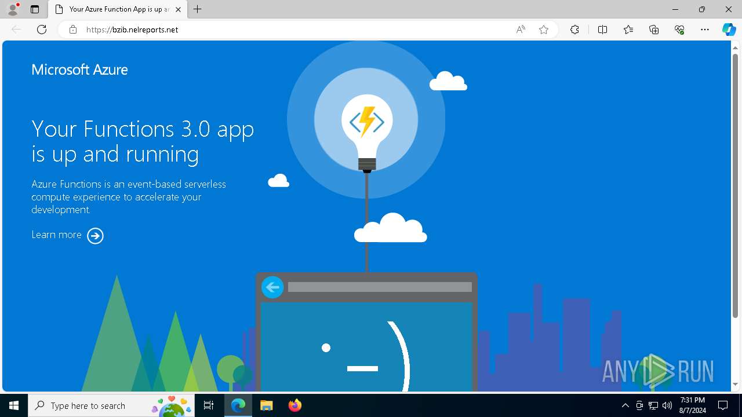The width and height of the screenshot is (742, 417).
Task: Open volume control
Action: [667, 405]
